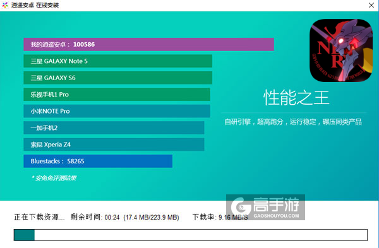The image size is (379, 248).
Task: Select the 索尼 Xperia Z4 bar
Action: [x=114, y=145]
